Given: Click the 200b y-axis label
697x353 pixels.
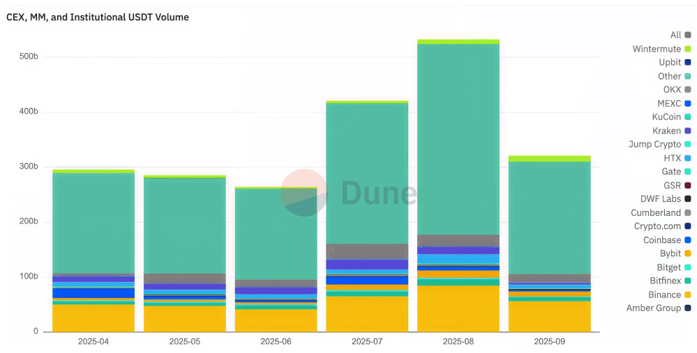Looking at the screenshot, I should 29,221.
